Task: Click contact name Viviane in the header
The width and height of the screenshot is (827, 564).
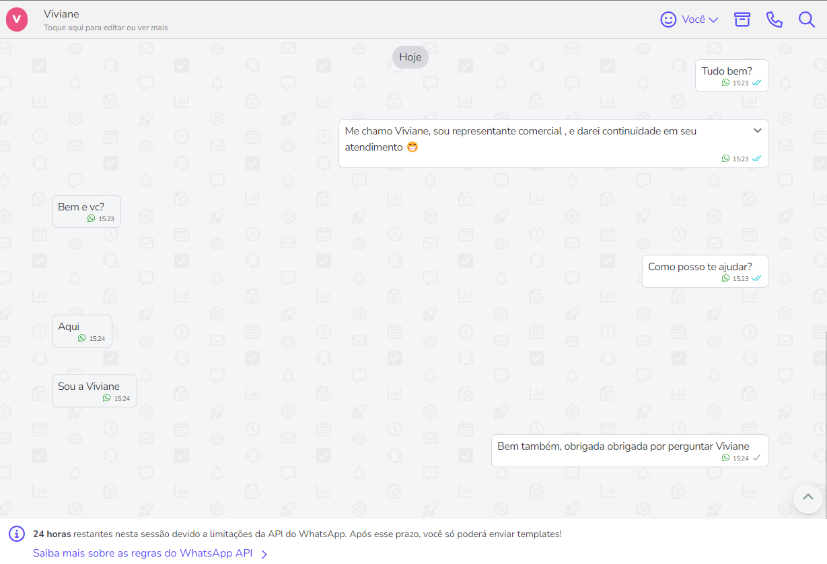Action: pyautogui.click(x=61, y=14)
